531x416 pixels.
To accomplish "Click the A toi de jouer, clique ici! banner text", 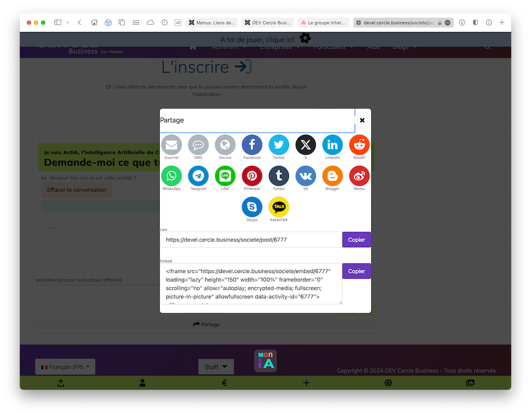I will point(257,39).
